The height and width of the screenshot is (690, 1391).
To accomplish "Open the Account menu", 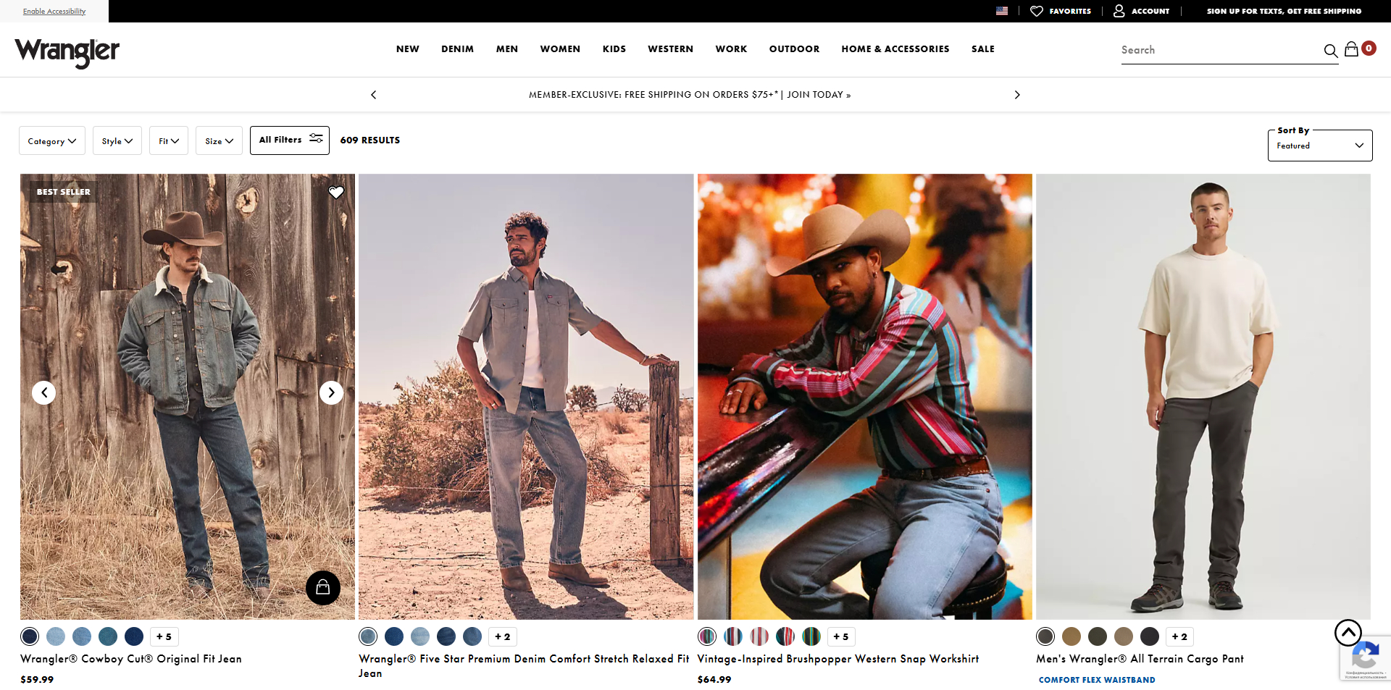I will pyautogui.click(x=1142, y=11).
